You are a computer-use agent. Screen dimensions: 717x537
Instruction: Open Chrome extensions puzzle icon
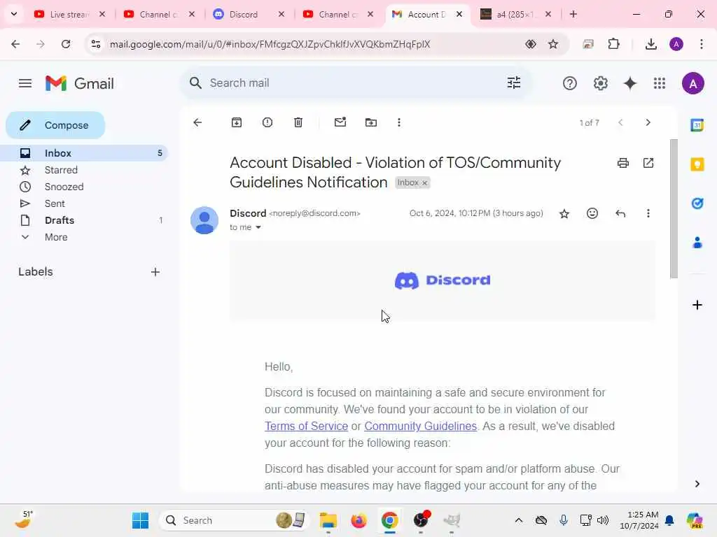coord(613,44)
